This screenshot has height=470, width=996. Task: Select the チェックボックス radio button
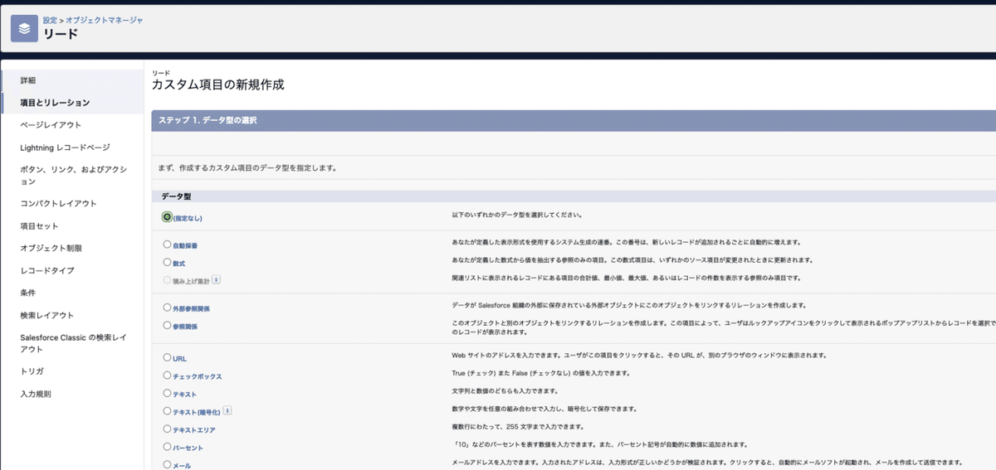pos(167,376)
